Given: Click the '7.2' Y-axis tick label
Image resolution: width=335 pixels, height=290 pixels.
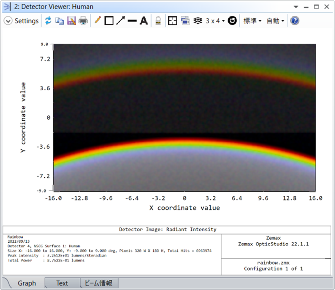Looking at the screenshot, I should [45, 59].
